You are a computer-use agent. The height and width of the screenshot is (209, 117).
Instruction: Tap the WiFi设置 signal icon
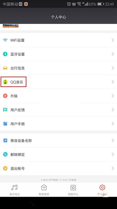tap(5, 40)
